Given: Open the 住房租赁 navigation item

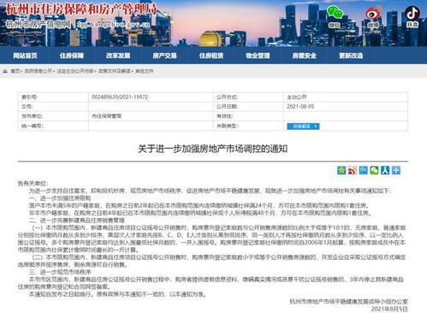Looking at the screenshot, I should pos(211,56).
